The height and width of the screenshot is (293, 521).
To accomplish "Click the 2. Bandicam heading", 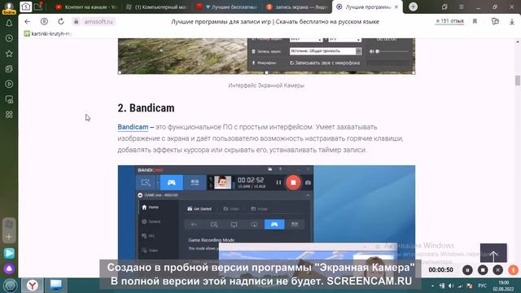I will pyautogui.click(x=146, y=108).
